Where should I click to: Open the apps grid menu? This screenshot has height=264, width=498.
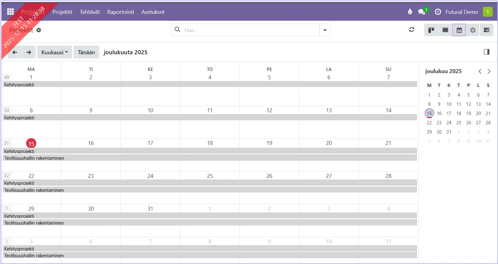11,12
